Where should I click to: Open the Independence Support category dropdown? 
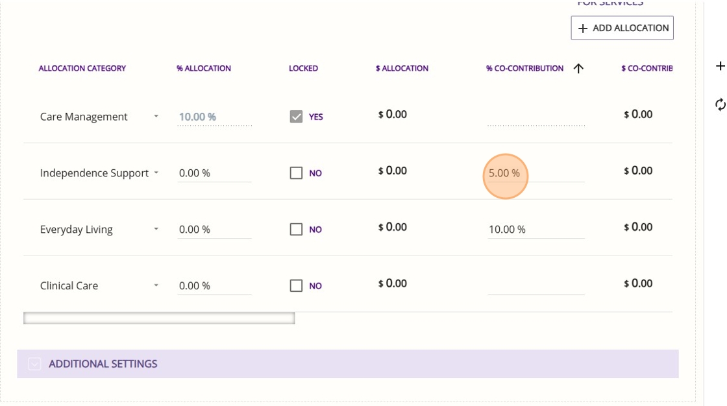[156, 173]
